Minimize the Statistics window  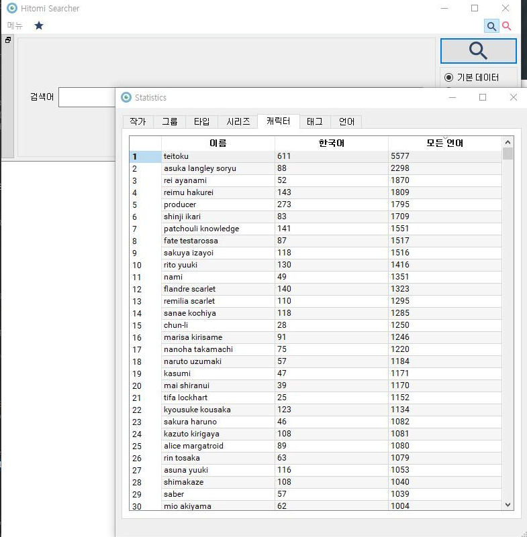pos(452,97)
